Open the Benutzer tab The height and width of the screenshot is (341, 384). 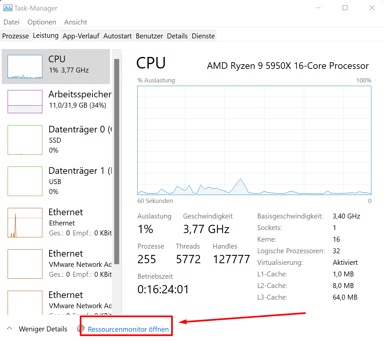[x=149, y=36]
